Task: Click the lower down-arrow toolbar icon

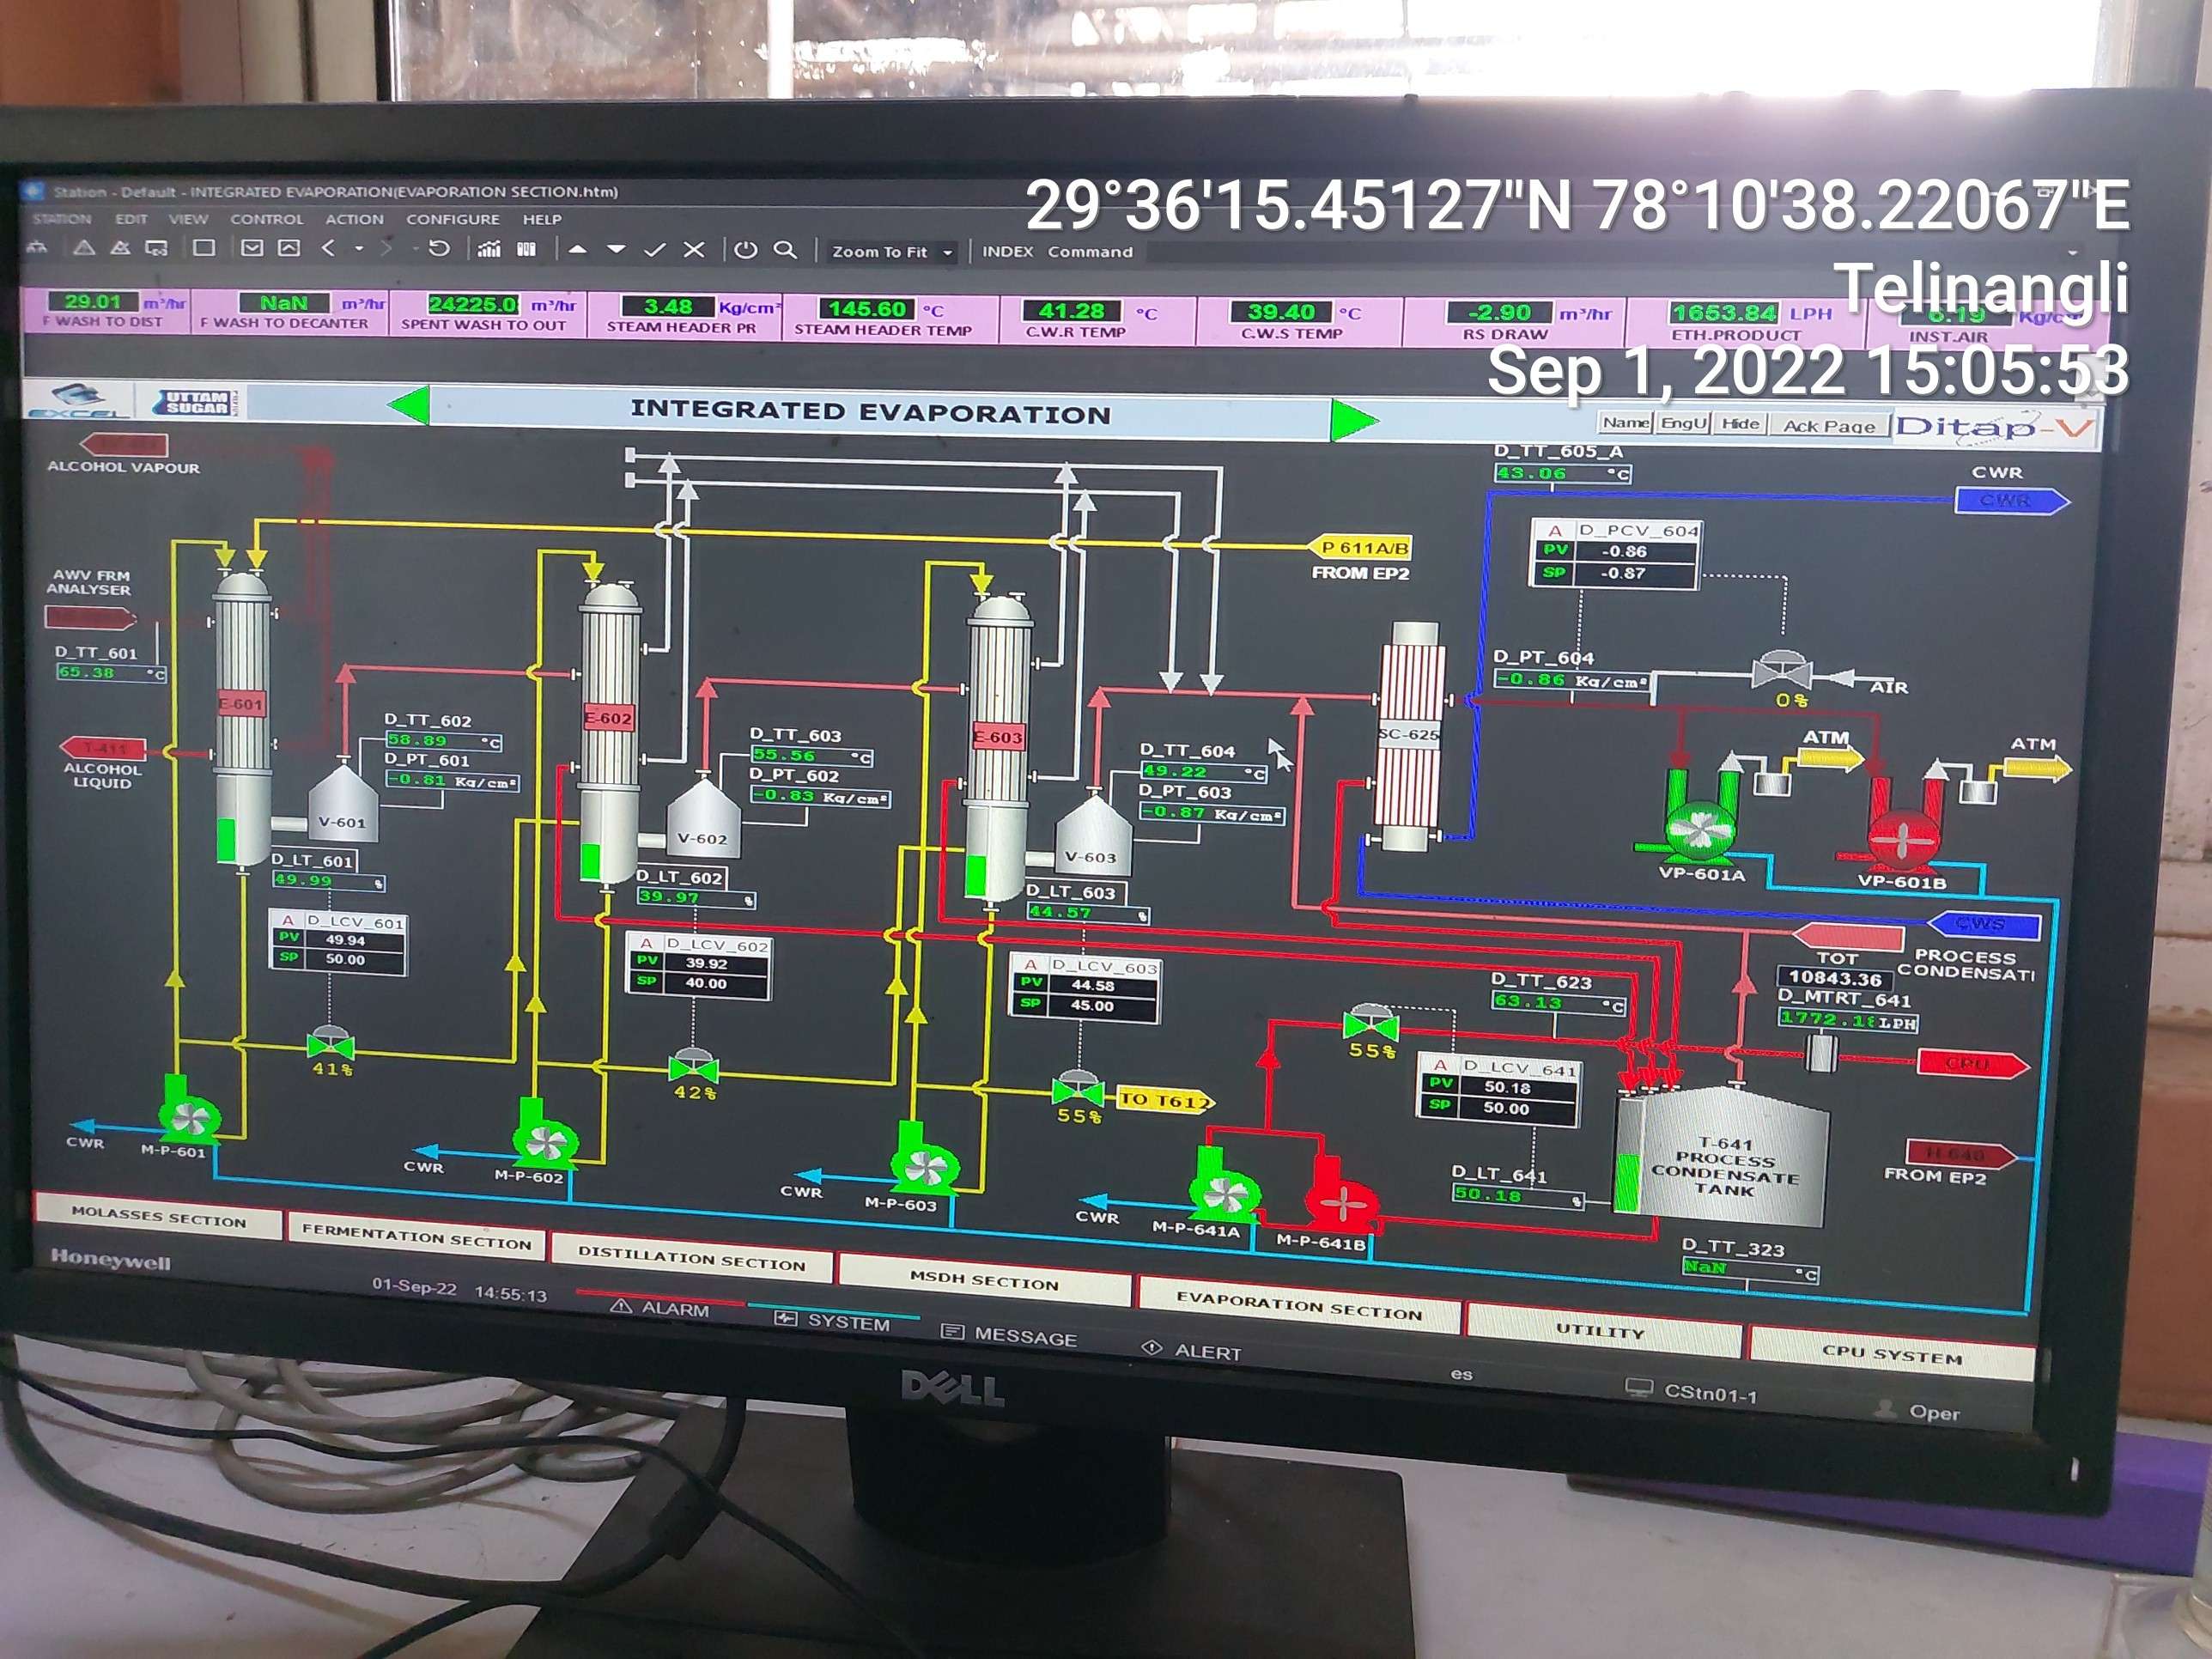Action: coord(616,250)
